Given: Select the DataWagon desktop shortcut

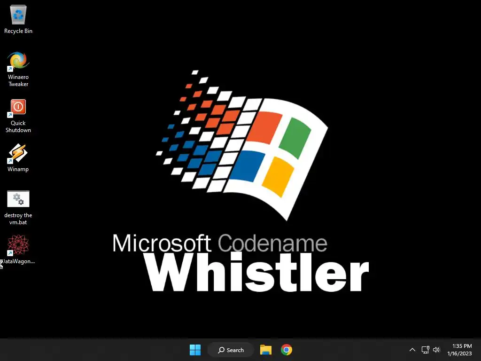Looking at the screenshot, I should 18,250.
